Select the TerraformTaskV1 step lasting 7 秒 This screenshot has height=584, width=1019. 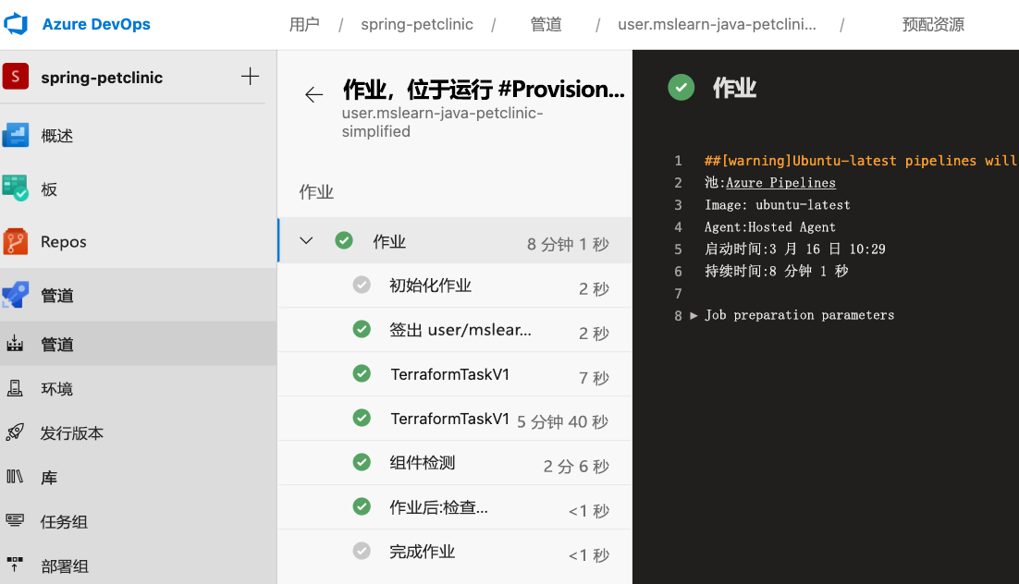(455, 374)
